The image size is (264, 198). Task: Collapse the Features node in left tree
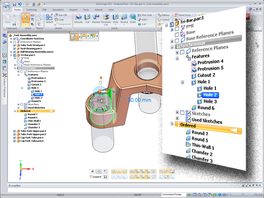pos(18,75)
